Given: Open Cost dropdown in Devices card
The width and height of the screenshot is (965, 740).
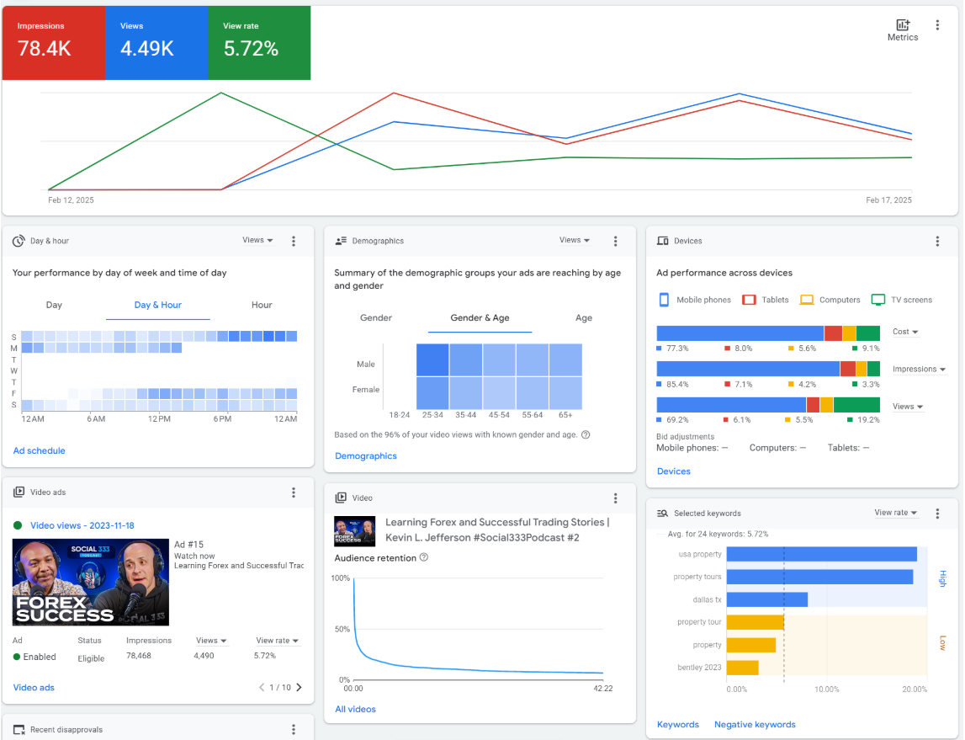Looking at the screenshot, I should coord(905,332).
